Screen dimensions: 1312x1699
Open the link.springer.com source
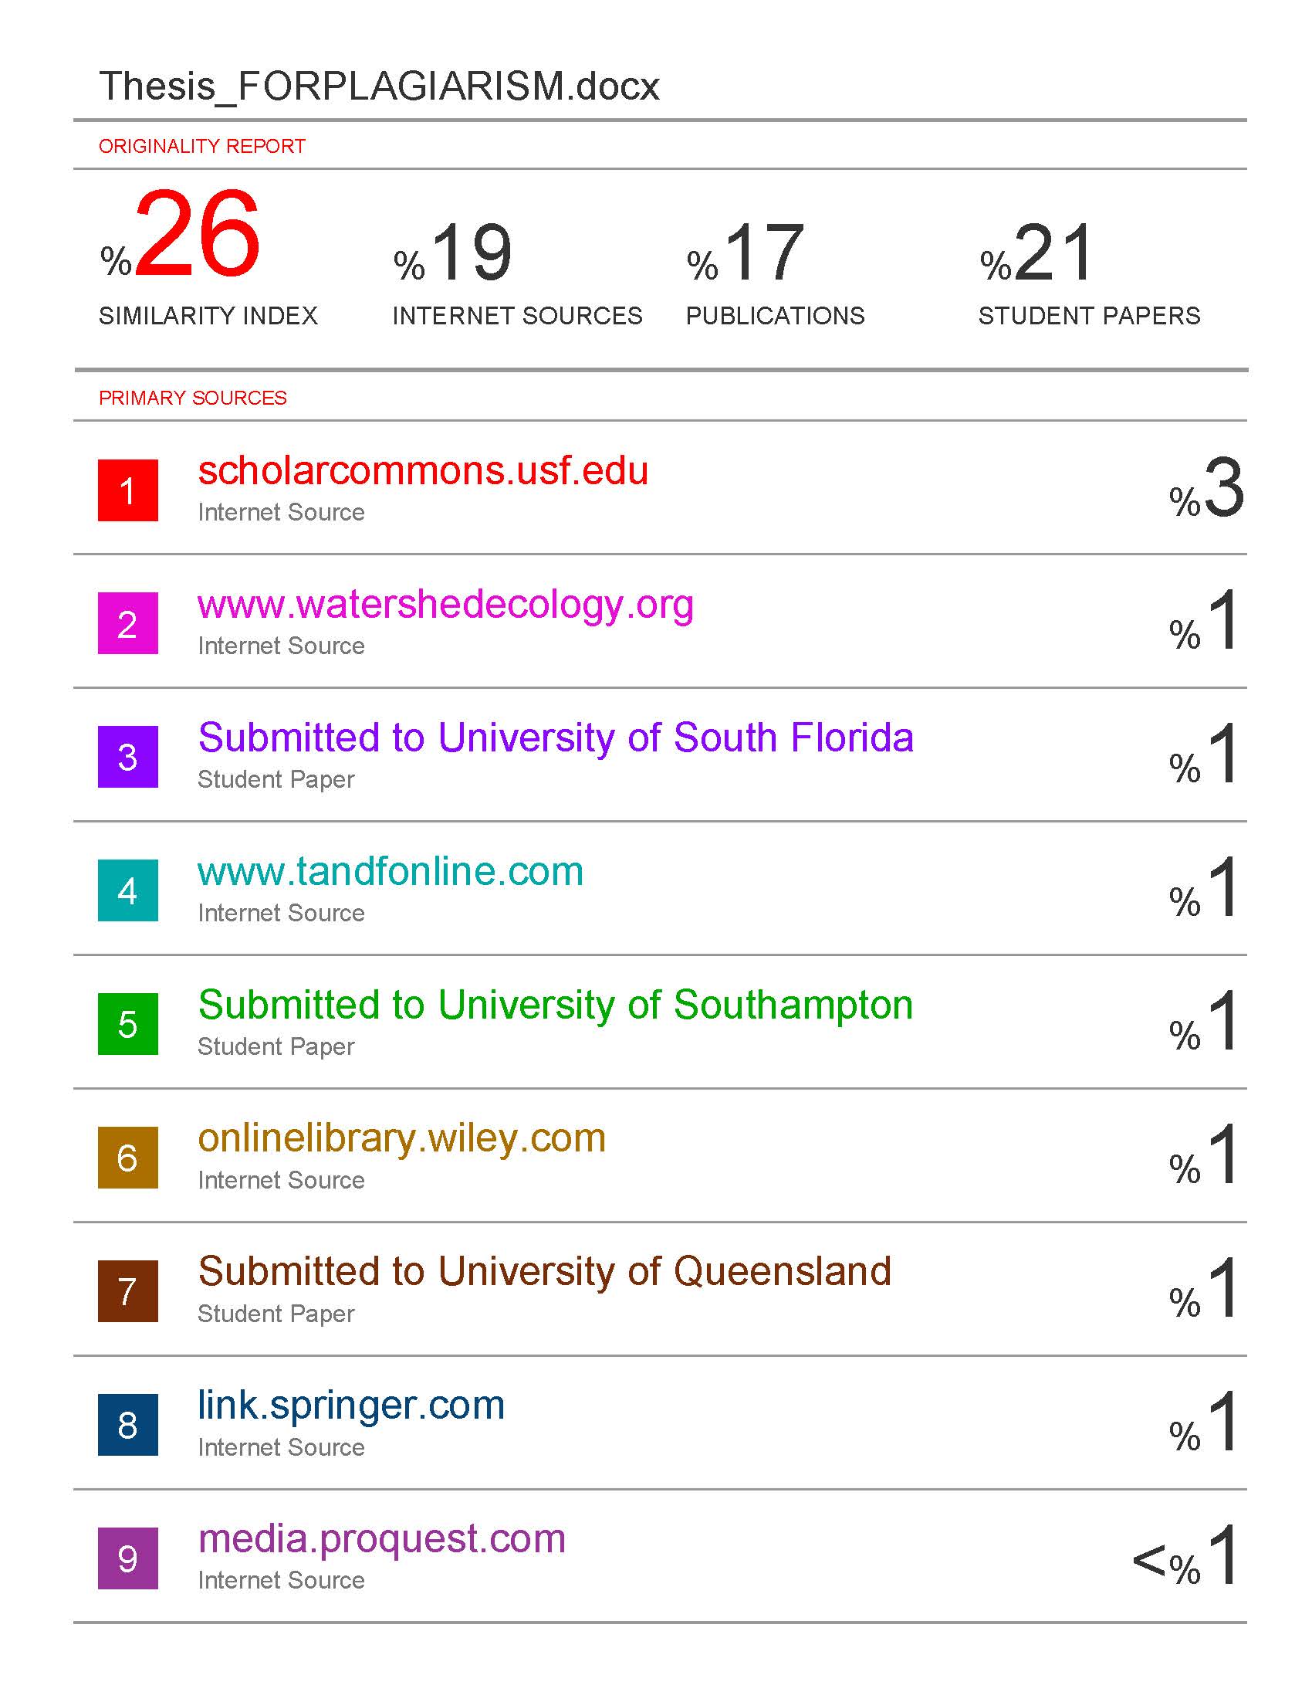click(351, 1406)
